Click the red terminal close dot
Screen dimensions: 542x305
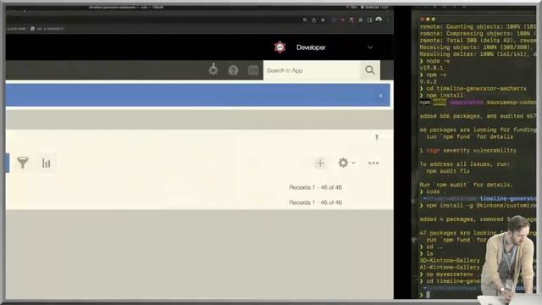(422, 19)
